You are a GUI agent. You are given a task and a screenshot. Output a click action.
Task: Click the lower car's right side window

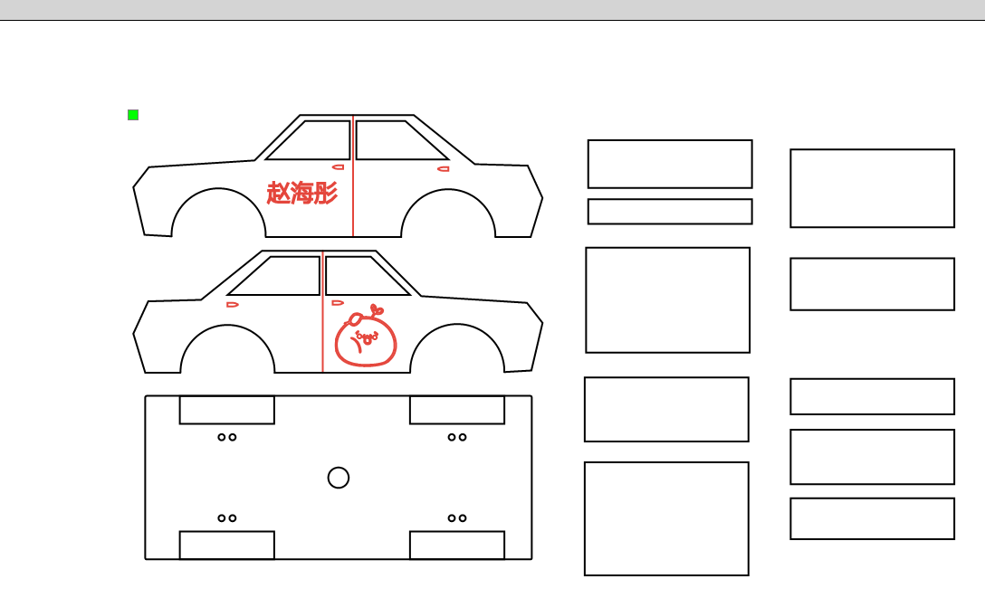point(367,275)
